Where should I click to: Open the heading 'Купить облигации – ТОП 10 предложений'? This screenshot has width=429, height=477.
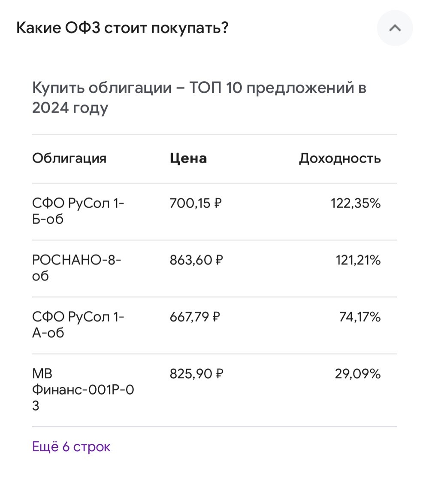(x=199, y=97)
